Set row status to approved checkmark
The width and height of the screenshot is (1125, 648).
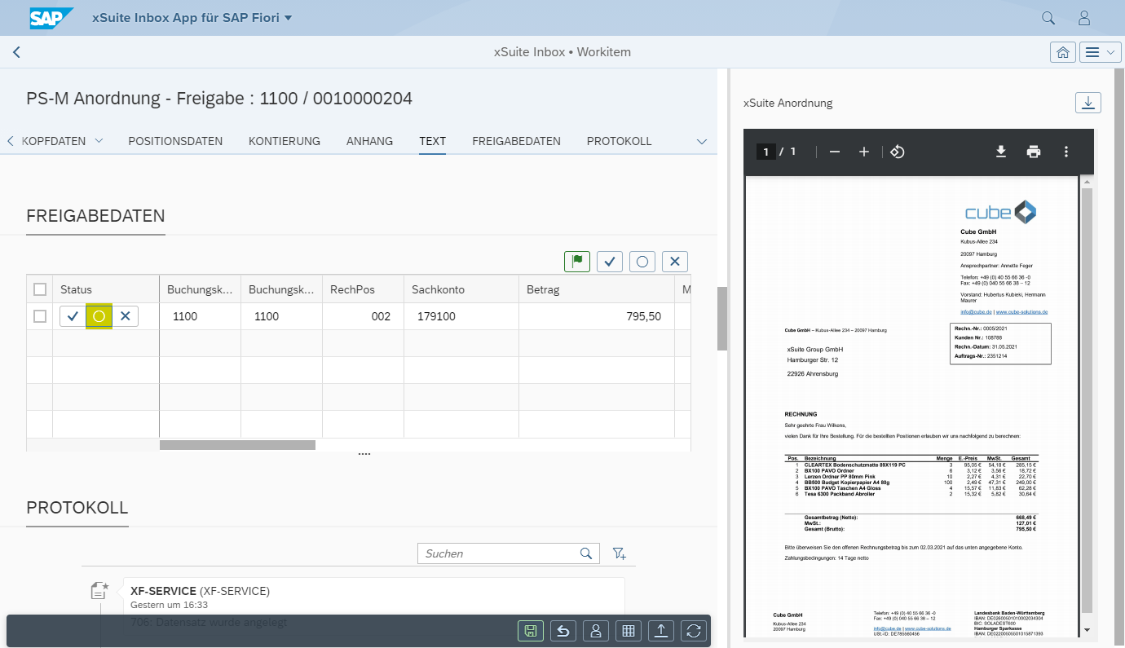click(x=73, y=316)
